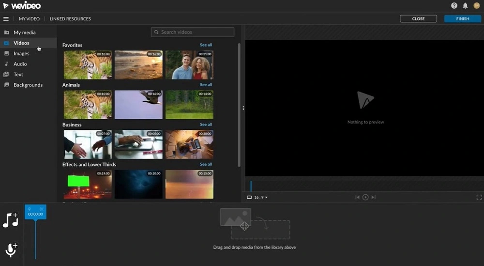Open the Audio section in sidebar
484x266 pixels.
coord(20,64)
